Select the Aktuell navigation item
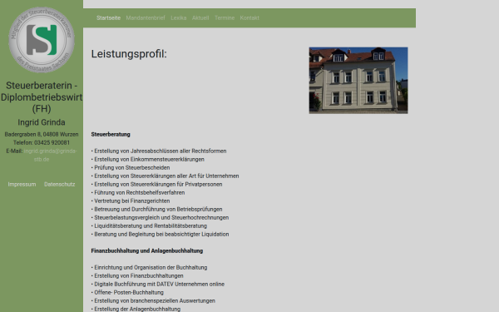This screenshot has height=312, width=499. click(200, 17)
